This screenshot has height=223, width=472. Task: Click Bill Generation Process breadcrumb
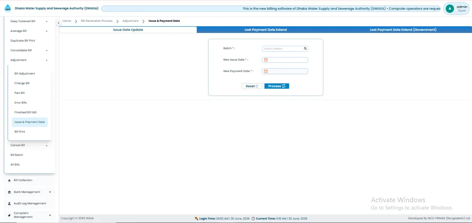pos(97,21)
